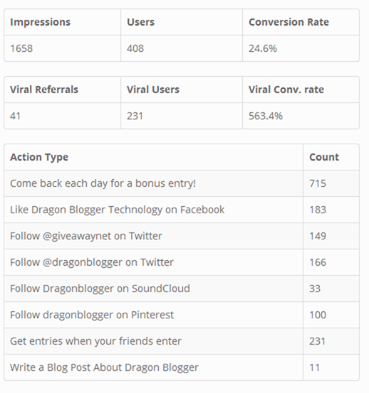Click the 24.6% conversion rate value
369x393 pixels.
[263, 48]
